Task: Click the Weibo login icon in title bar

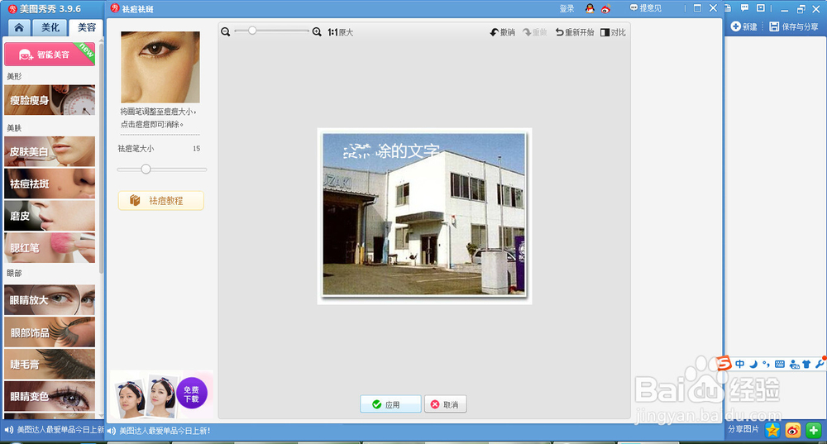Action: (605, 8)
